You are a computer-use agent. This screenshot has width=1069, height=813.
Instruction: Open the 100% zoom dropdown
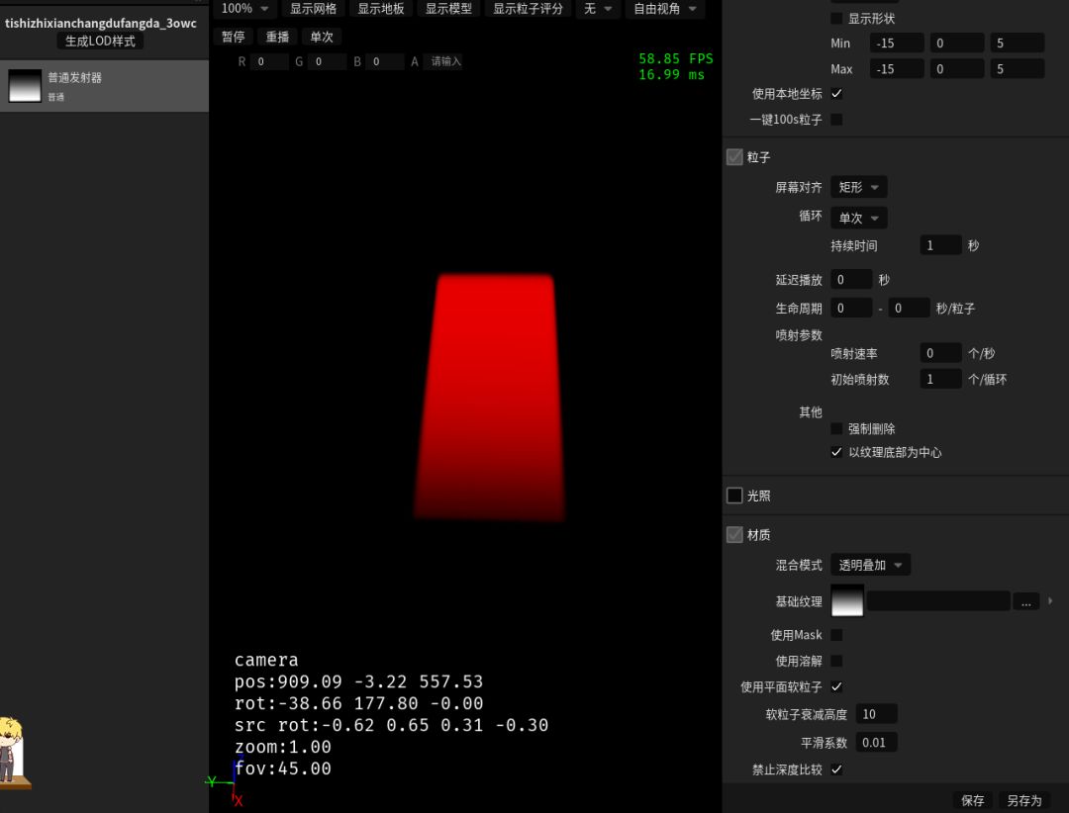click(x=243, y=9)
